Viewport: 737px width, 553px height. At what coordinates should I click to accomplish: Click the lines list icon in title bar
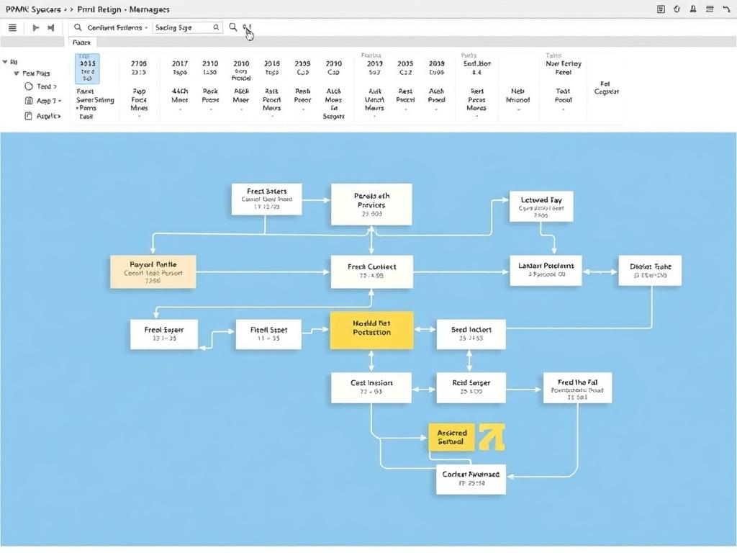click(710, 9)
